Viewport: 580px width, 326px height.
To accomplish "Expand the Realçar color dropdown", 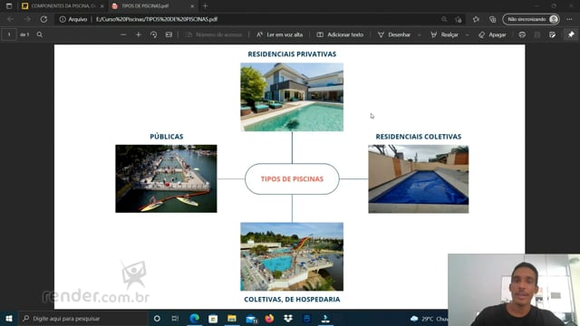I will point(468,34).
